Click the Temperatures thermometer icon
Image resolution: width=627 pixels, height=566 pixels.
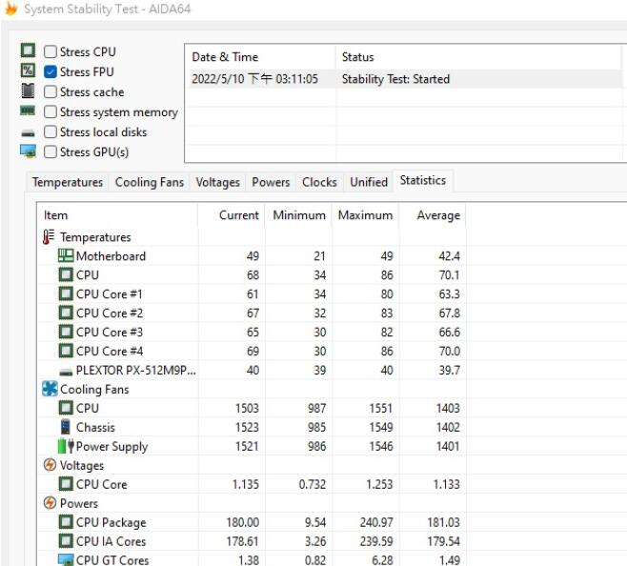tap(50, 237)
